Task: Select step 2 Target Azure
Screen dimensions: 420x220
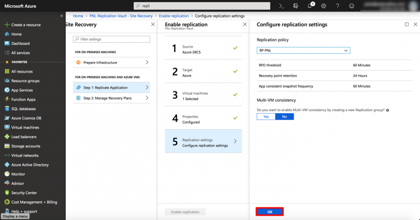Action: 203,71
